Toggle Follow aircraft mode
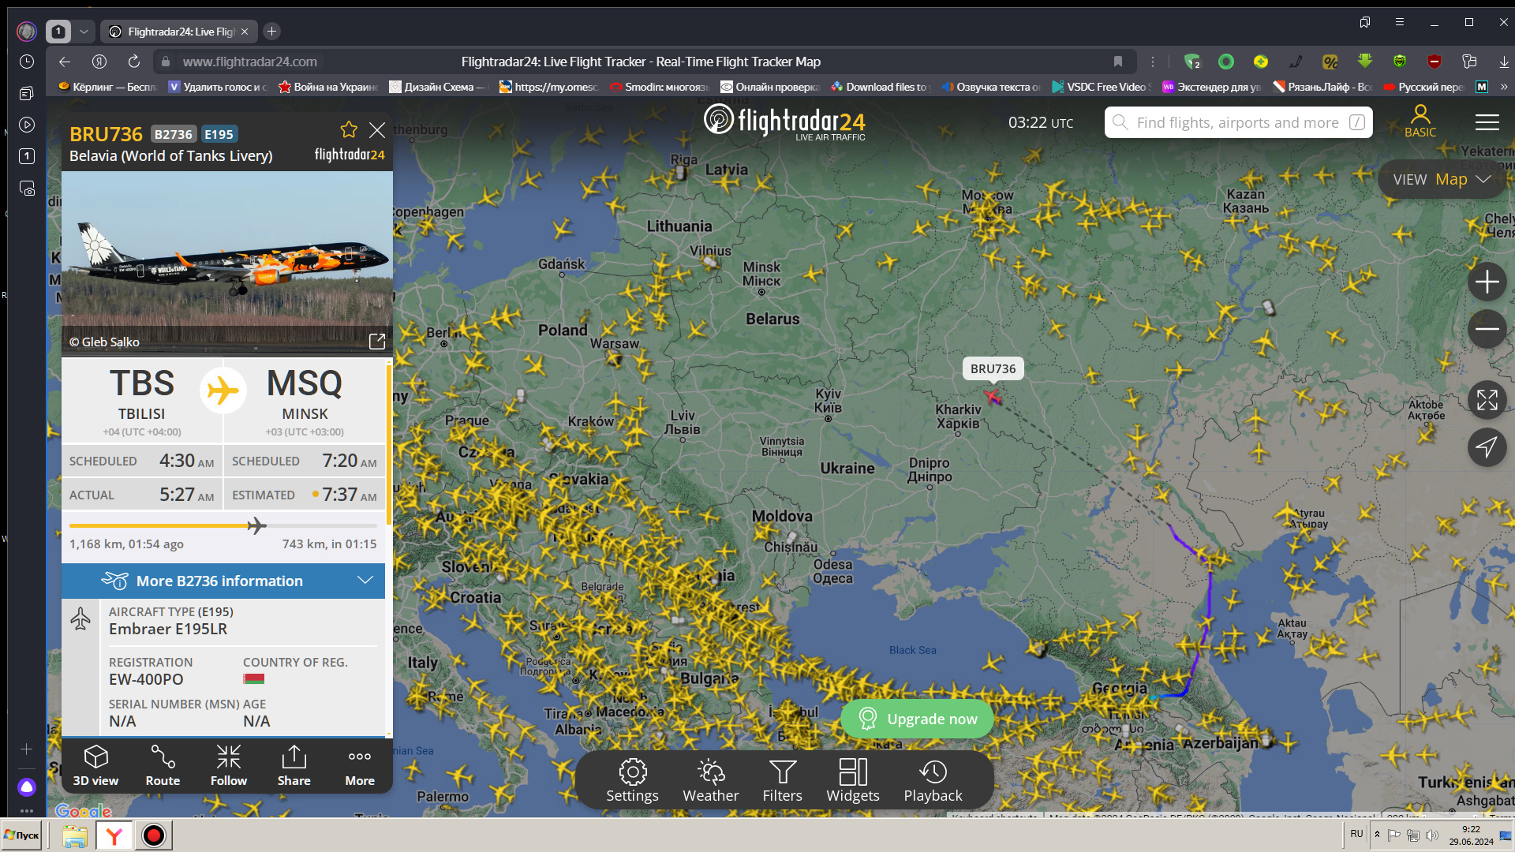Viewport: 1515px width, 852px height. 229,765
